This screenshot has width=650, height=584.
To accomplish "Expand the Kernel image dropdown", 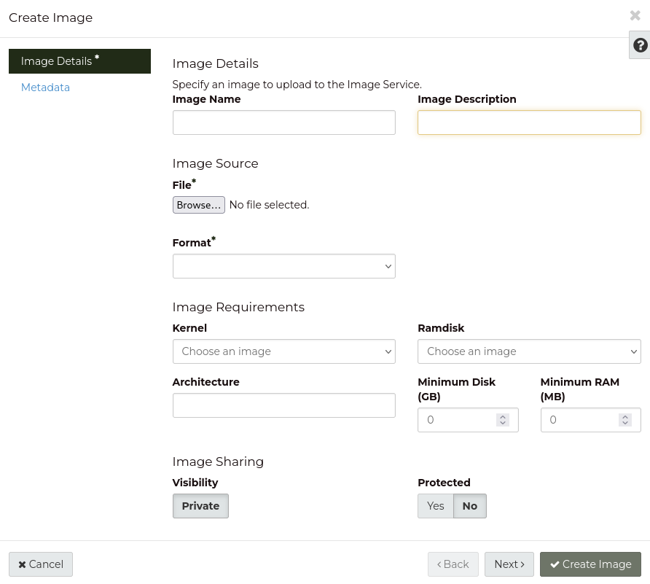I will coord(283,351).
